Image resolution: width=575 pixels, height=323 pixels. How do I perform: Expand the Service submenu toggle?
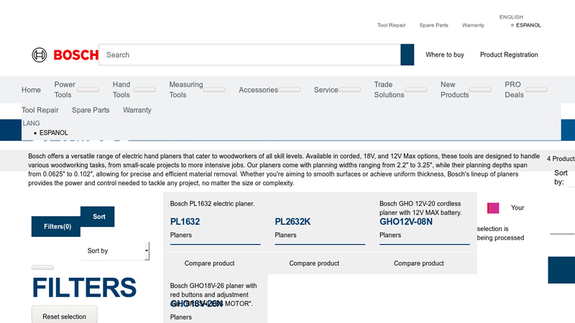[x=349, y=90]
